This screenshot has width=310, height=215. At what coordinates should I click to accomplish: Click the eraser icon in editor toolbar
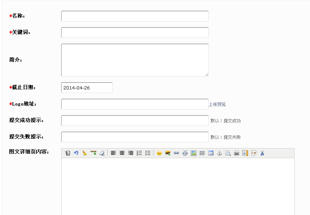pyautogui.click(x=102, y=153)
